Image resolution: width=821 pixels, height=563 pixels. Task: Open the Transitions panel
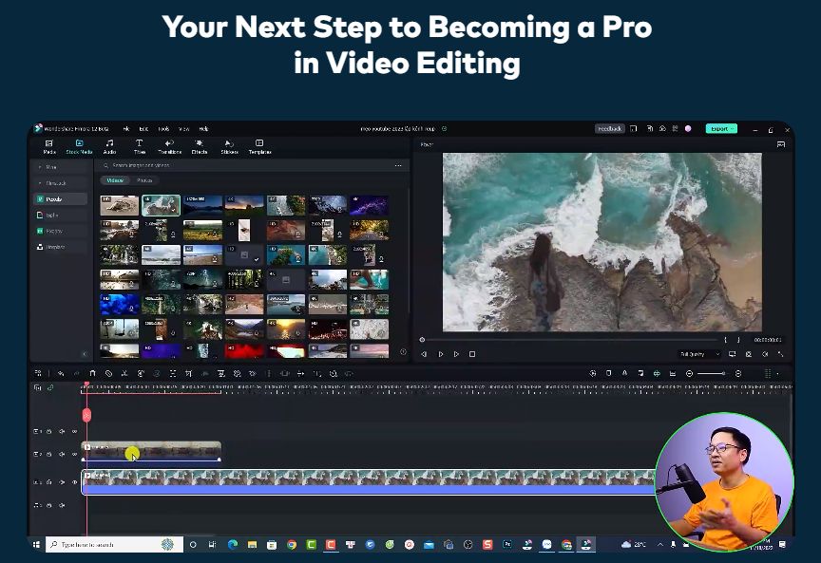tap(168, 147)
